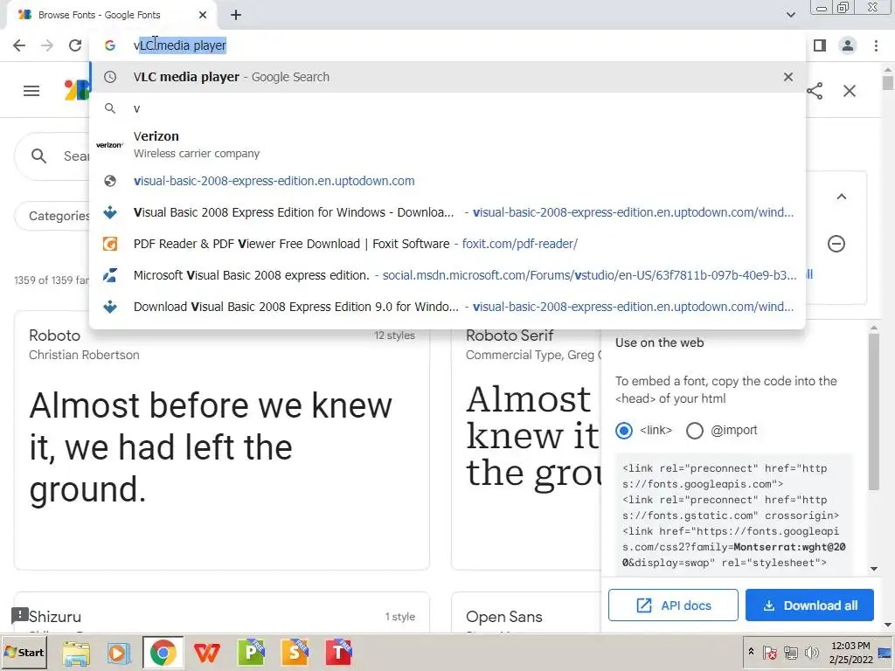Screen dimensions: 895x671
Task: Click the Chrome taskbar icon
Action: point(163,653)
